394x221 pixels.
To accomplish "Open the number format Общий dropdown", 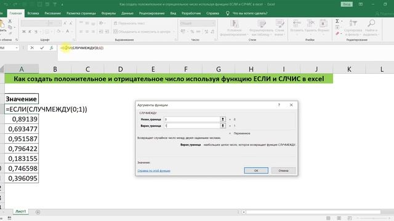I will (214, 23).
